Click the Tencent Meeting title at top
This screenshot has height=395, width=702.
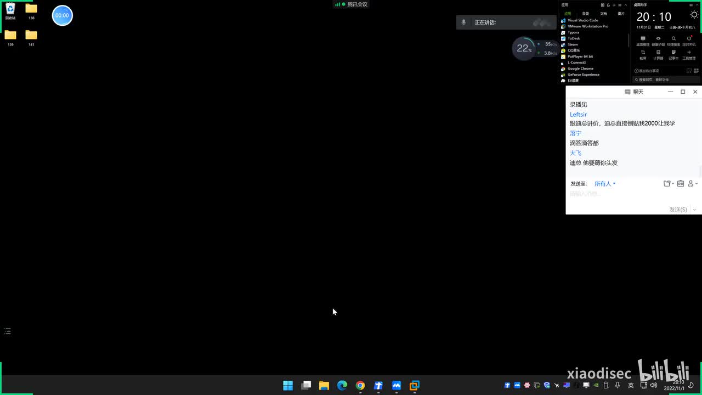357,4
